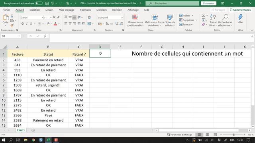Toggle Underline S formatting
The width and height of the screenshot is (255, 143).
click(31, 24)
